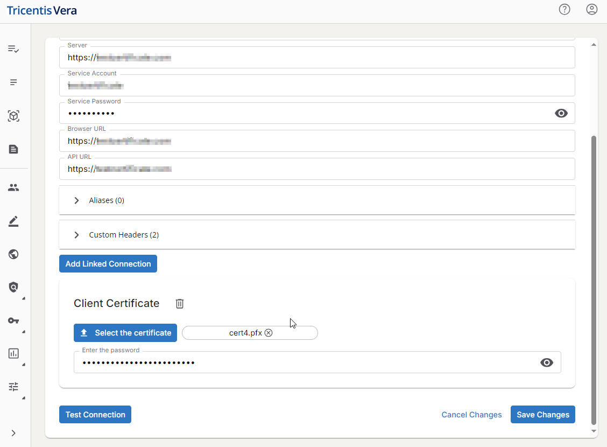Open the users group icon in sidebar

tap(13, 187)
